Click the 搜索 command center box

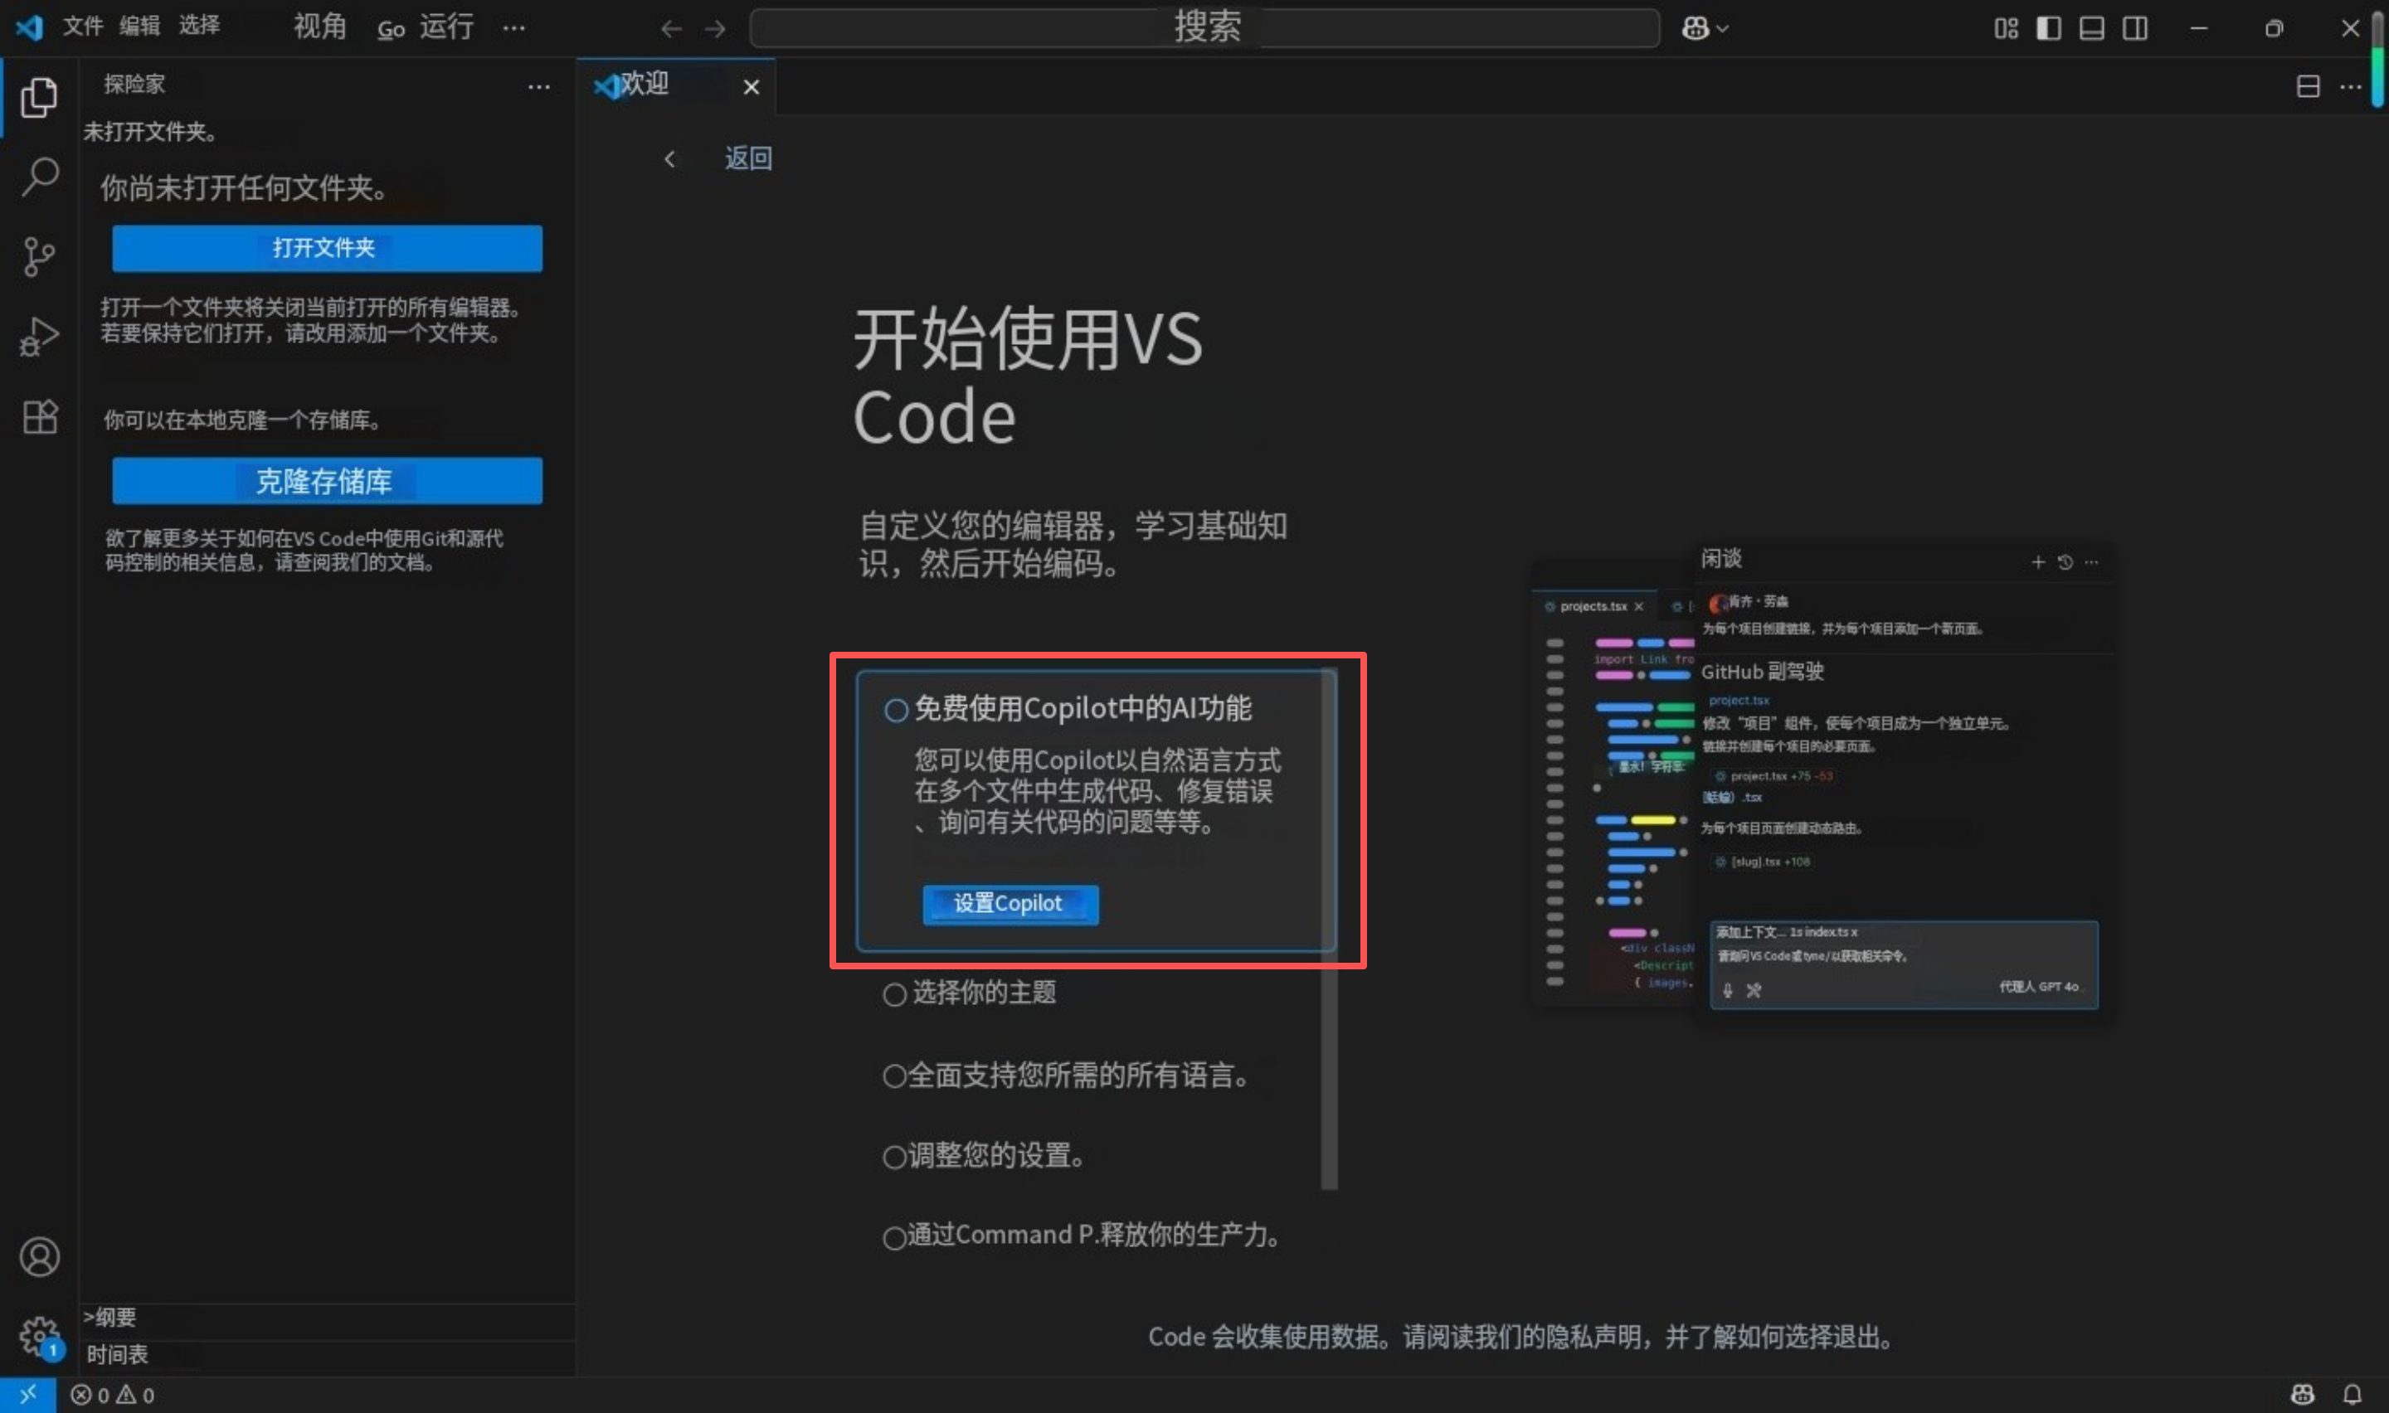(x=1204, y=27)
